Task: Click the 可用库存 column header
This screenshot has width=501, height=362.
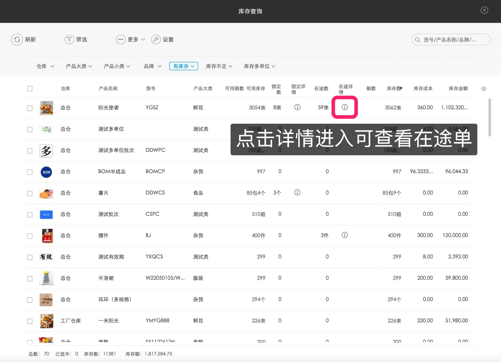Action: 256,89
